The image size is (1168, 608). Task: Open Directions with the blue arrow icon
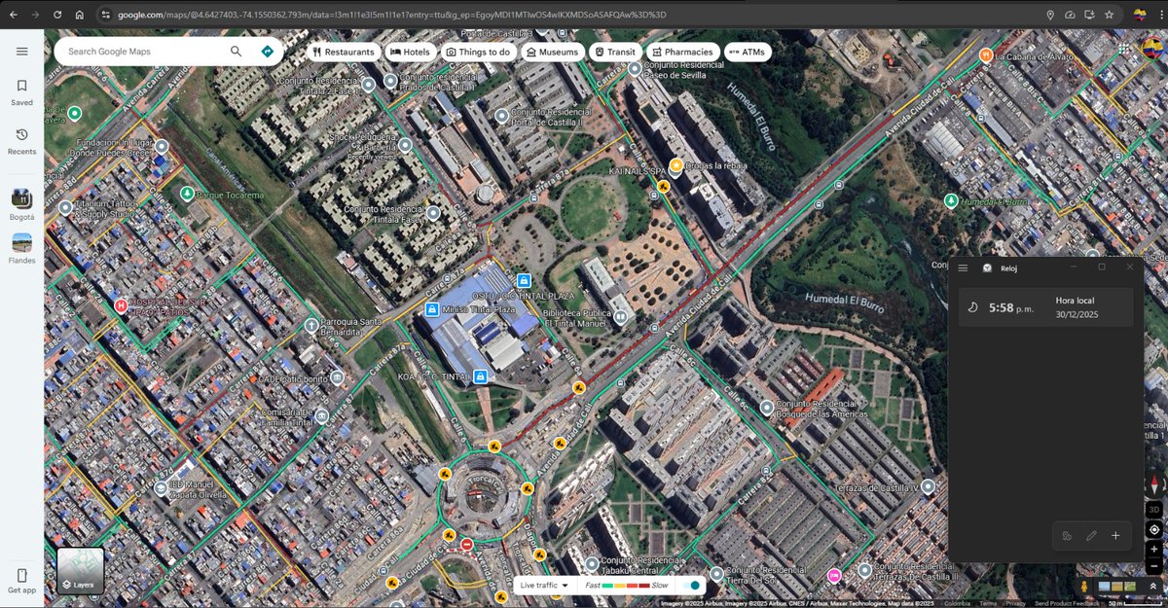(266, 52)
